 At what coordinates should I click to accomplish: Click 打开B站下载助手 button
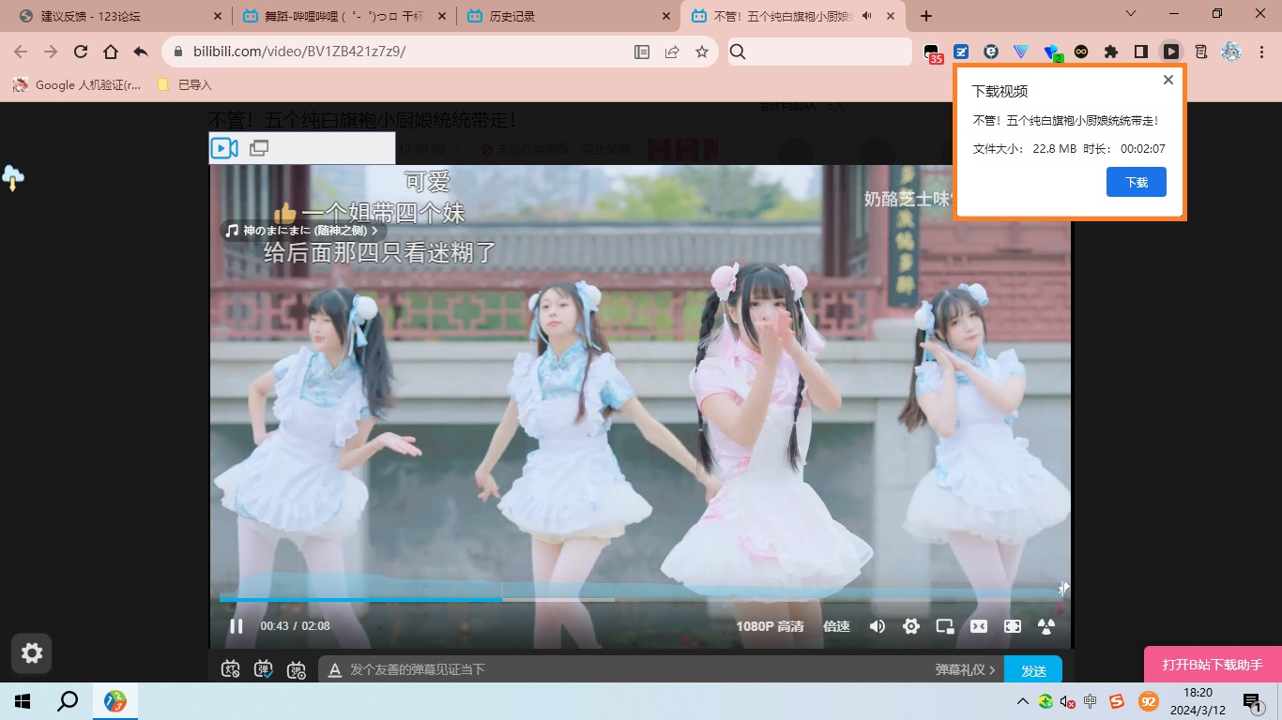point(1213,665)
